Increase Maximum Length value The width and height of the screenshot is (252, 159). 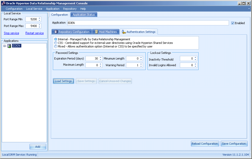tap(100, 64)
